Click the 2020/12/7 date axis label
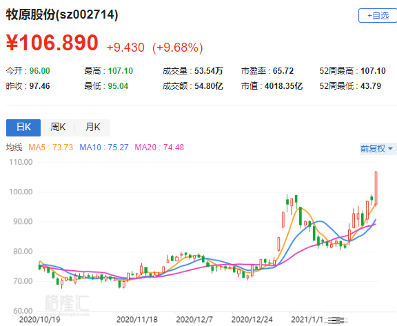The image size is (397, 326). [194, 319]
